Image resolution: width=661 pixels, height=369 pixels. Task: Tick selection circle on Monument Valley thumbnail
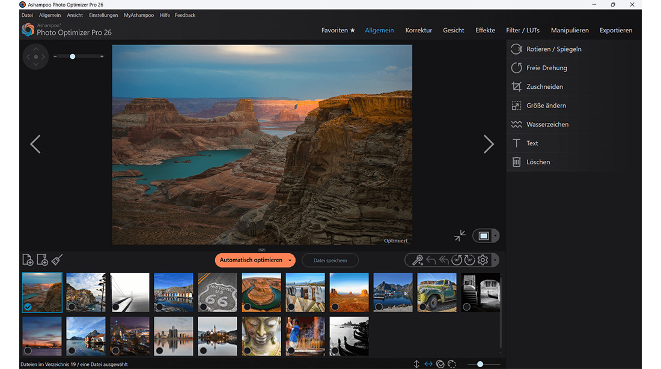pos(335,307)
